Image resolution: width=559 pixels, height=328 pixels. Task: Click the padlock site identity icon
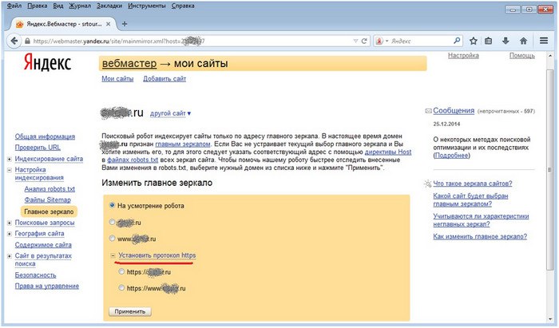coord(27,41)
